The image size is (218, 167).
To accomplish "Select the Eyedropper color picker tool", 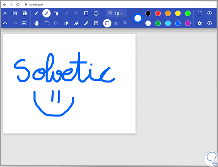I will pyautogui.click(x=86, y=23).
